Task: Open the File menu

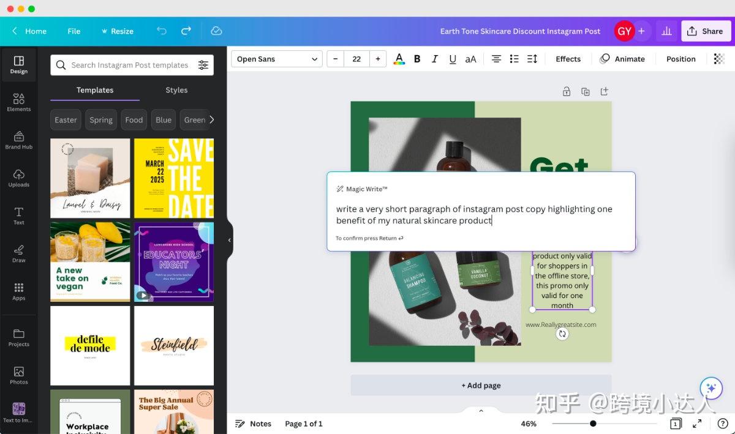Action: (x=73, y=31)
